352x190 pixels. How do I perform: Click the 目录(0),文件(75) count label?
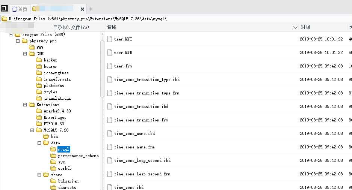(x=71, y=27)
